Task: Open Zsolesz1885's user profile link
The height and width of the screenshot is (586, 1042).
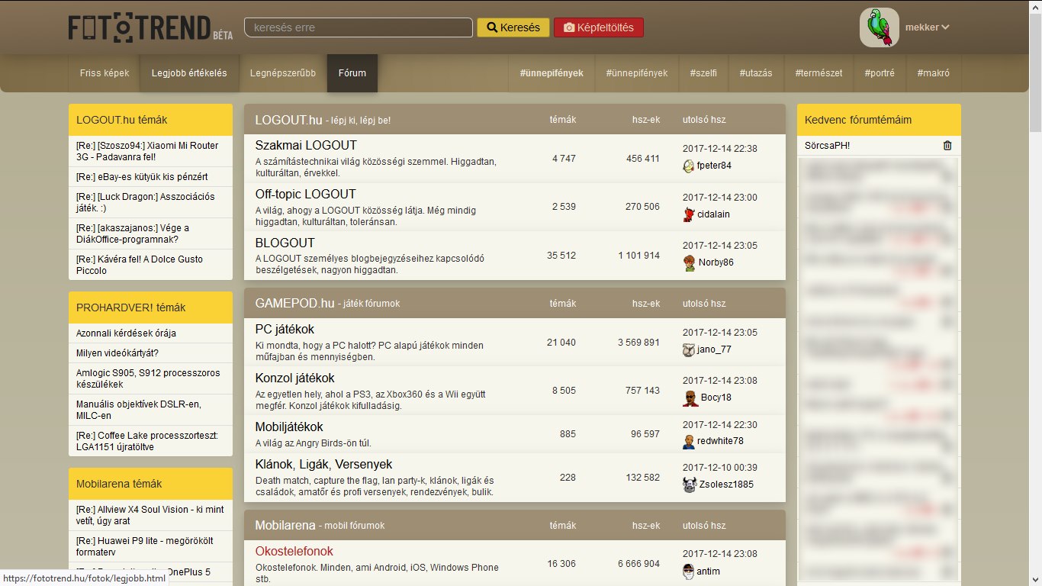Action: 726,484
